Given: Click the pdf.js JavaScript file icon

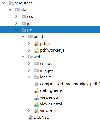Looking at the screenshot, I should pyautogui.click(x=37, y=44).
